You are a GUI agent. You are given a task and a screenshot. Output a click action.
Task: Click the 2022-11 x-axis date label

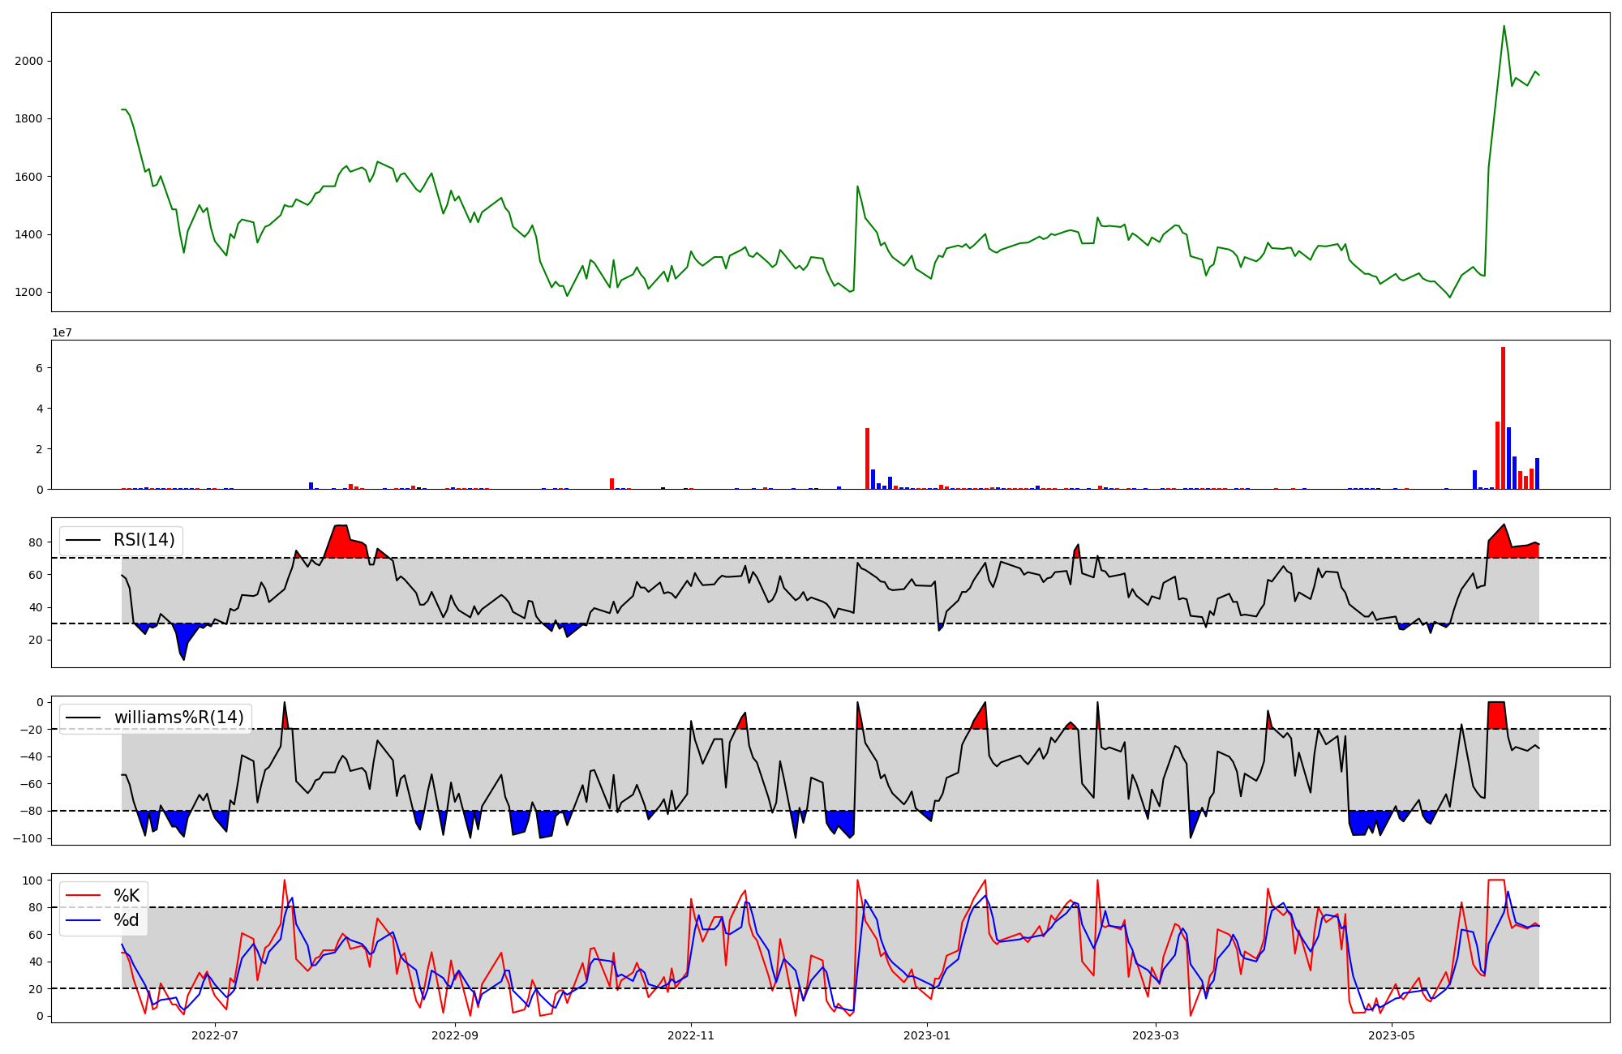pyautogui.click(x=691, y=1035)
